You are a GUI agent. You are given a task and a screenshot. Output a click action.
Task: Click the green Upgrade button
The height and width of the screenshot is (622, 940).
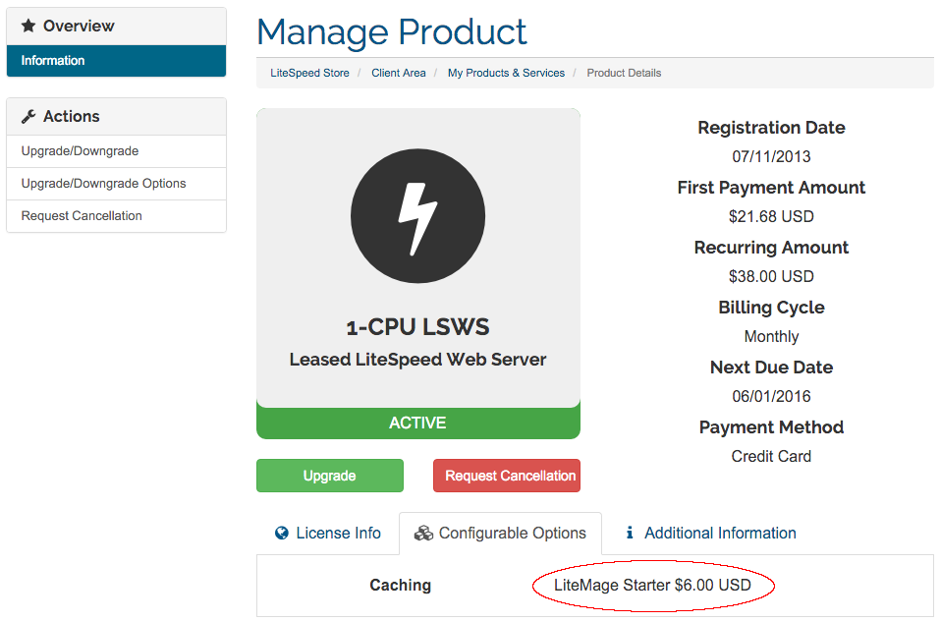330,476
